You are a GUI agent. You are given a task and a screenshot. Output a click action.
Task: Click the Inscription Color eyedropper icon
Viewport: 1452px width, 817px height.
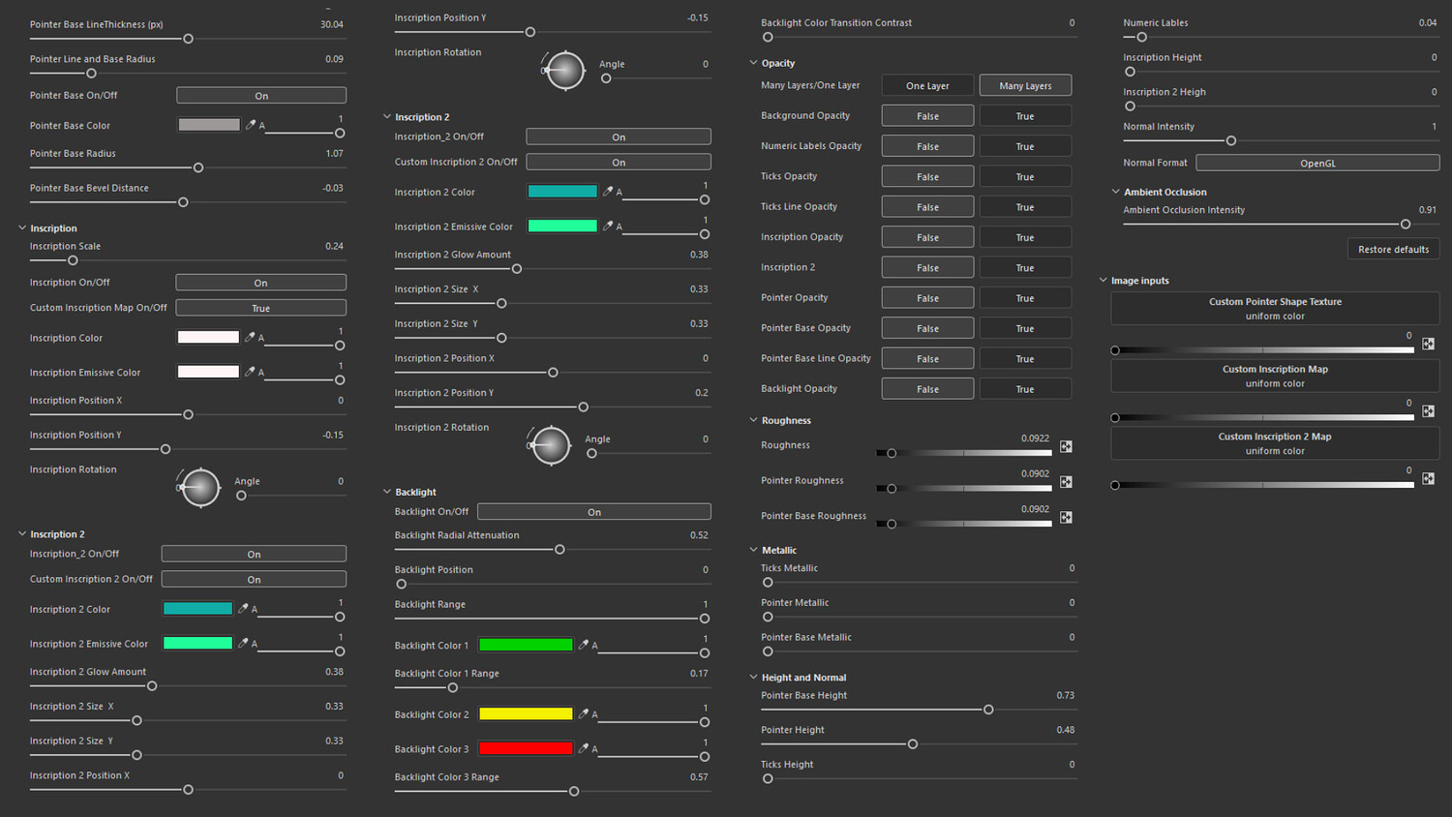point(250,337)
